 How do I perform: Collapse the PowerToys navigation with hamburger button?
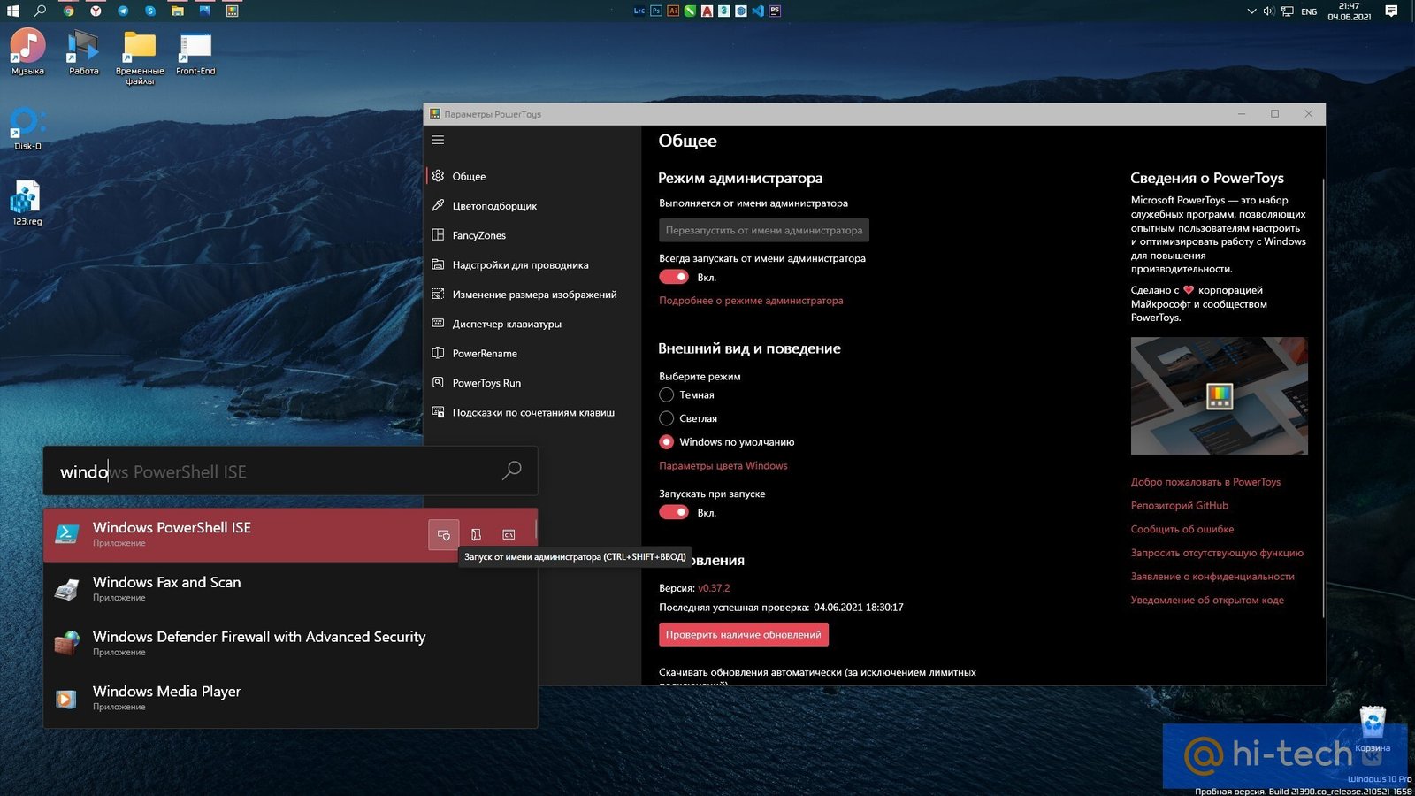pos(438,140)
